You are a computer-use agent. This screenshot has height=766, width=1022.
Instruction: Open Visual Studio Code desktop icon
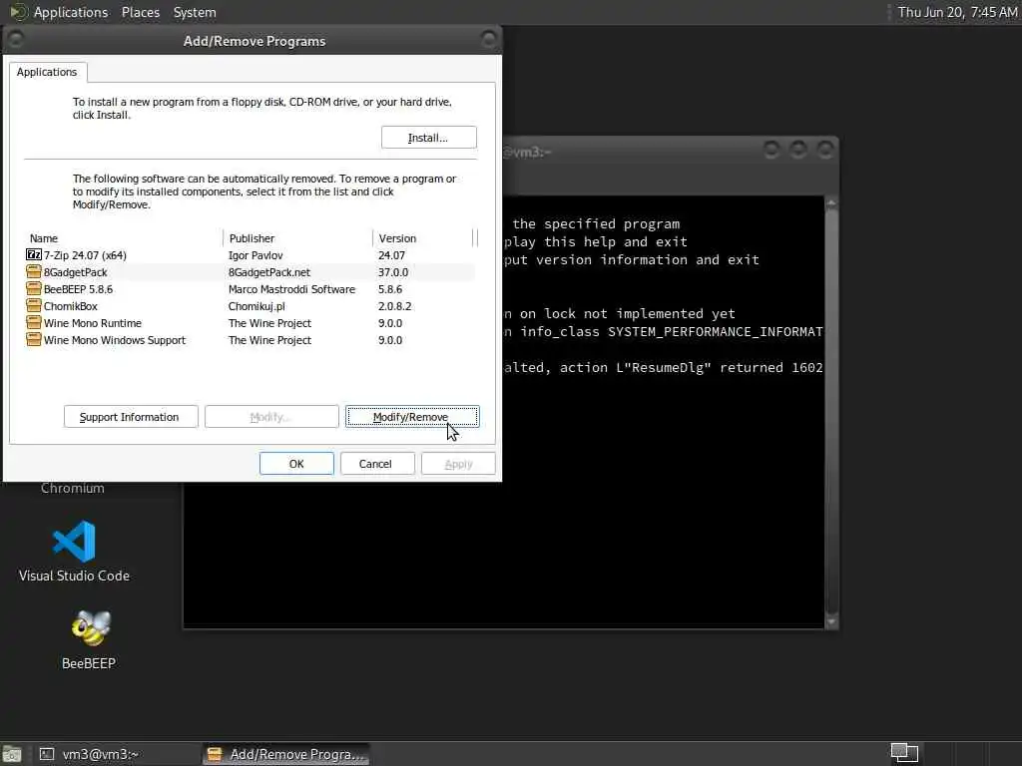coord(74,542)
